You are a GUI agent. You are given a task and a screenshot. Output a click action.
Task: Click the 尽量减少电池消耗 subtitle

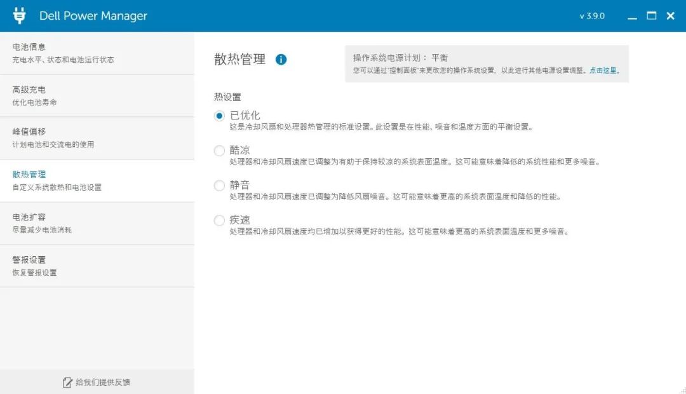[42, 230]
